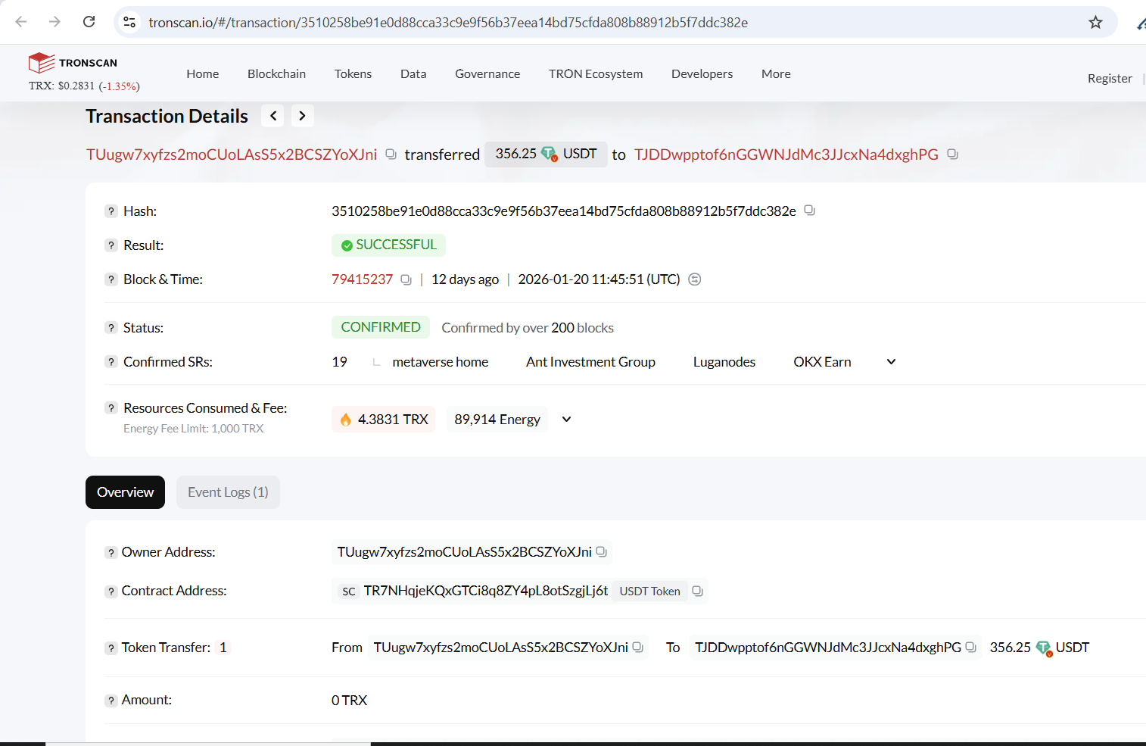This screenshot has width=1146, height=746.
Task: Bookmark this page with the star icon
Action: tap(1095, 22)
